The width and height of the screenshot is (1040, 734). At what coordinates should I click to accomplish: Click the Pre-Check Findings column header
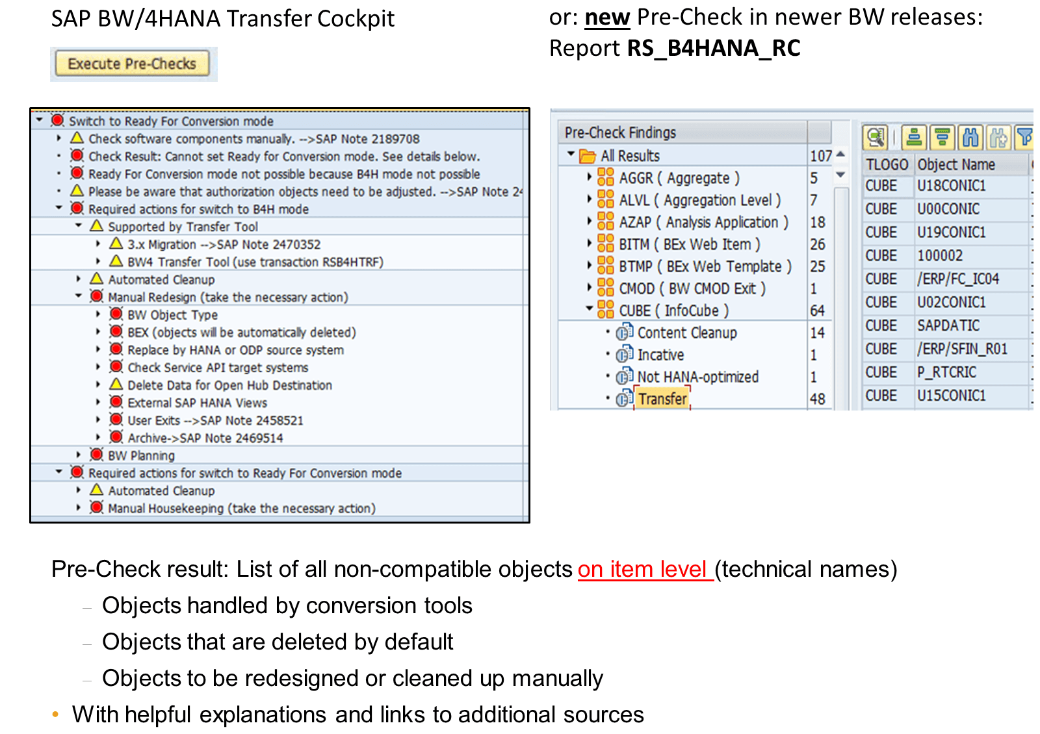(x=682, y=133)
